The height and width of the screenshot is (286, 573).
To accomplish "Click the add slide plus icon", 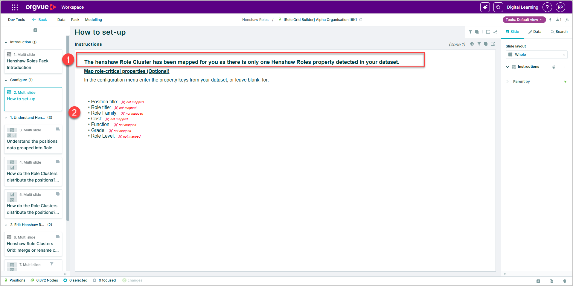I will point(35,30).
